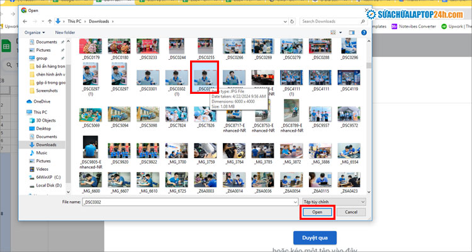Open Local Disk (D:) drive
This screenshot has height=252, width=472.
coord(49,185)
